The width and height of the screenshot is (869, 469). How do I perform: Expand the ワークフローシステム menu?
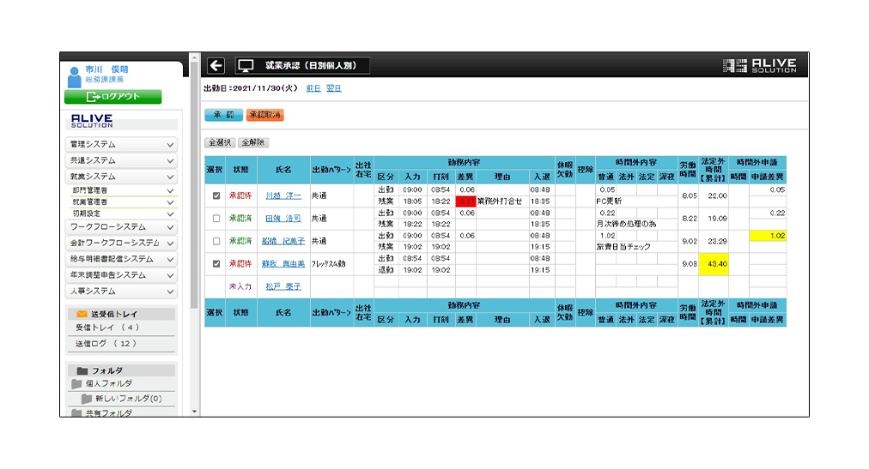tap(122, 226)
